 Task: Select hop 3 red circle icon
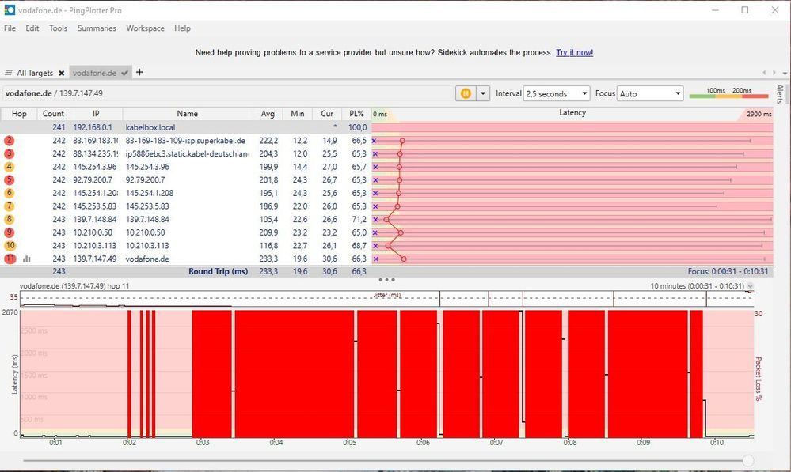pos(9,153)
